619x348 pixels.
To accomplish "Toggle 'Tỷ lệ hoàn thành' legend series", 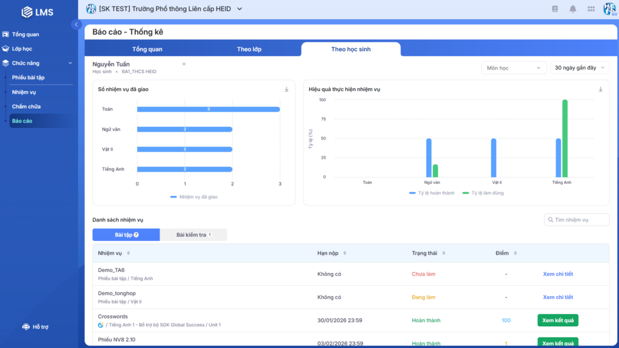I will (x=431, y=193).
